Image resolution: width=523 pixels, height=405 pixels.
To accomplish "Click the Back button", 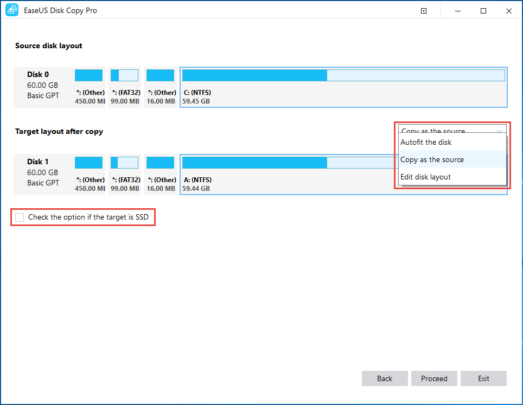I will (x=385, y=378).
